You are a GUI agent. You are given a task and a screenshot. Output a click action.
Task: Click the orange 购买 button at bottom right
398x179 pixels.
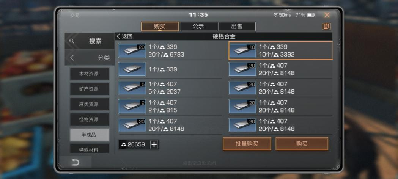[x=302, y=144]
